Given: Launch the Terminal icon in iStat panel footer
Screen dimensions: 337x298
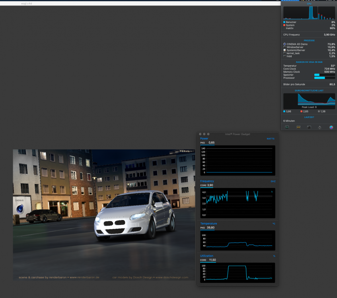Looking at the screenshot, I should coord(309,127).
